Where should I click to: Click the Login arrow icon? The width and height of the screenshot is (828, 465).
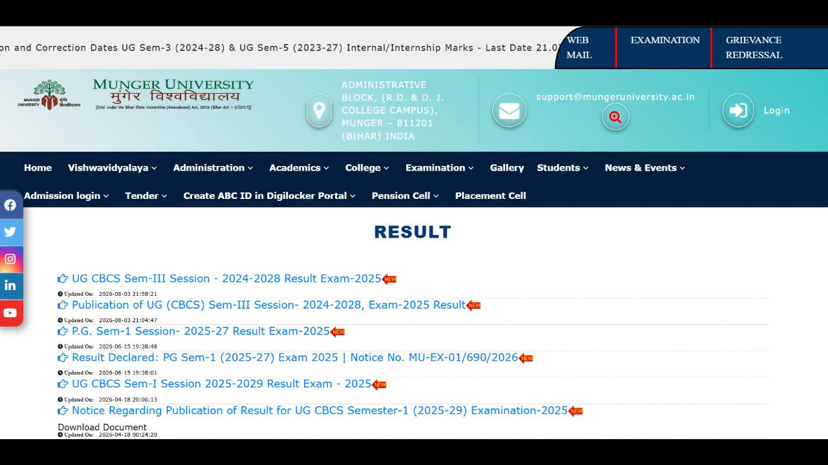[x=738, y=110]
